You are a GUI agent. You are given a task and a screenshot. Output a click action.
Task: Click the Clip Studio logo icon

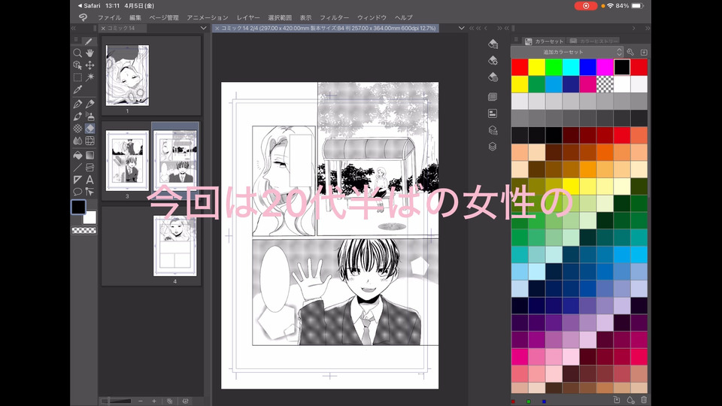[83, 17]
